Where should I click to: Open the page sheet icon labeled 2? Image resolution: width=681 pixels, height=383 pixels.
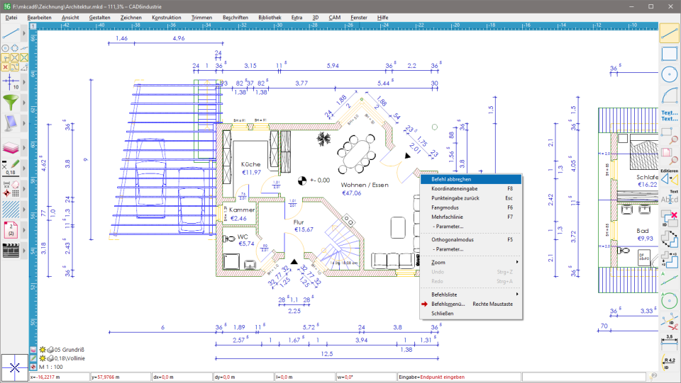click(11, 229)
